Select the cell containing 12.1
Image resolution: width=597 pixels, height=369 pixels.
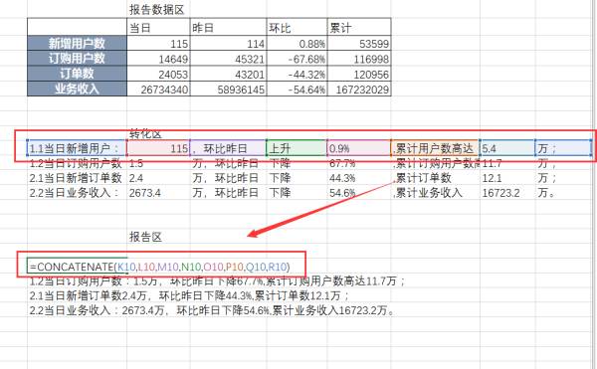507,178
